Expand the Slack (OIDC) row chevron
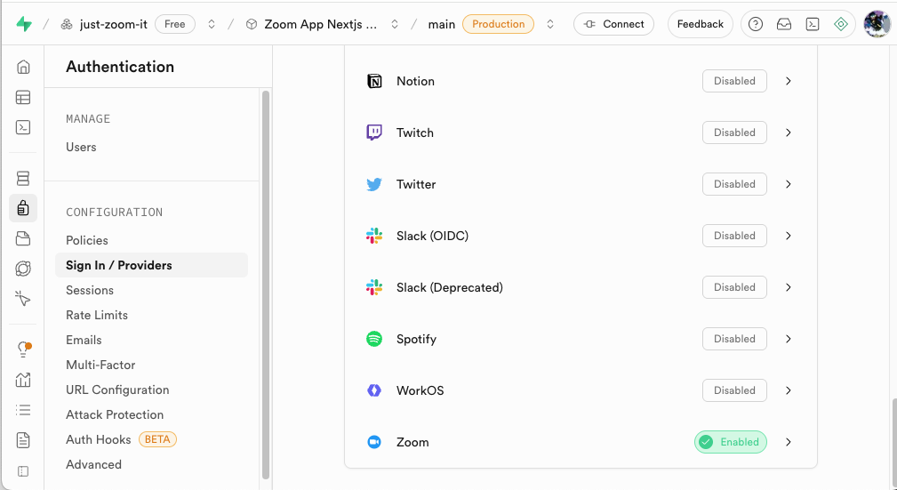Viewport: 897px width, 490px height. [x=789, y=236]
